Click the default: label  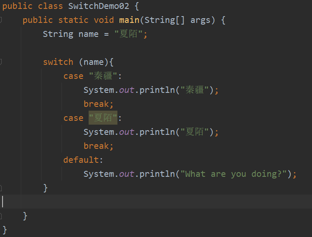click(x=83, y=160)
